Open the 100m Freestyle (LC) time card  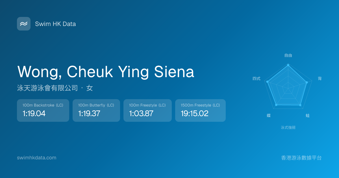click(147, 110)
